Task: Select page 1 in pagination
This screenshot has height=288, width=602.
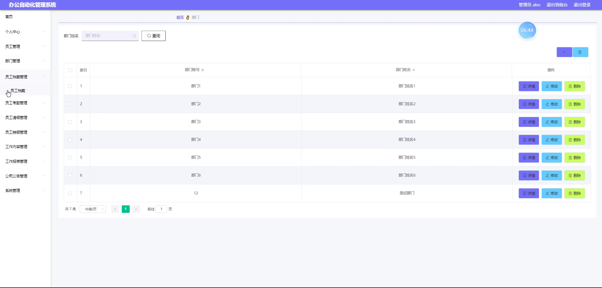Action: click(126, 209)
